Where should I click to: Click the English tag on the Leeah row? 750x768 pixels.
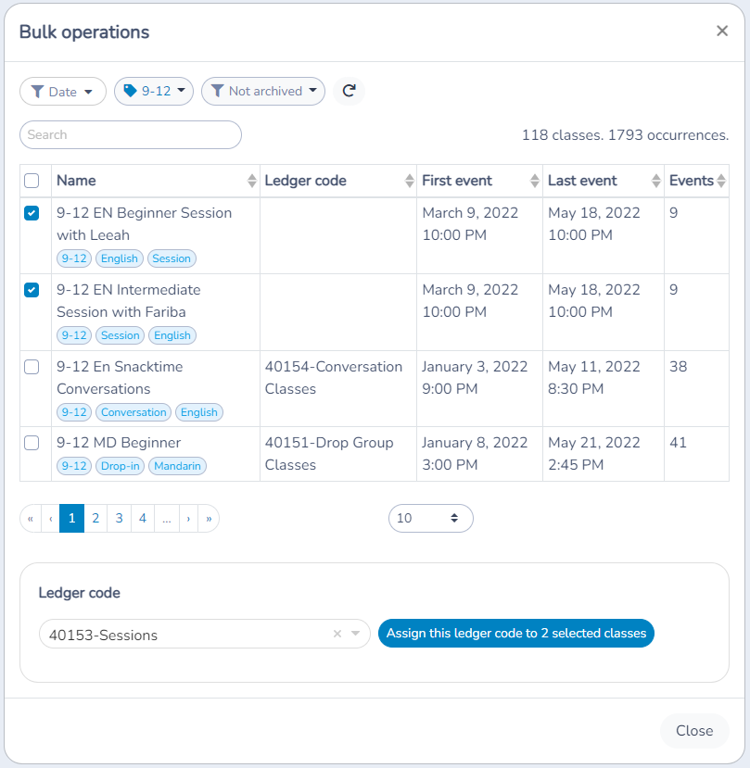pyautogui.click(x=120, y=258)
